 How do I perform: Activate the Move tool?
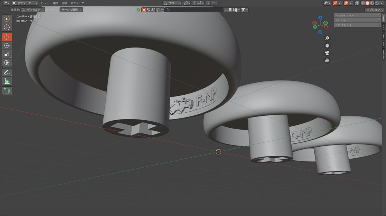click(x=7, y=37)
